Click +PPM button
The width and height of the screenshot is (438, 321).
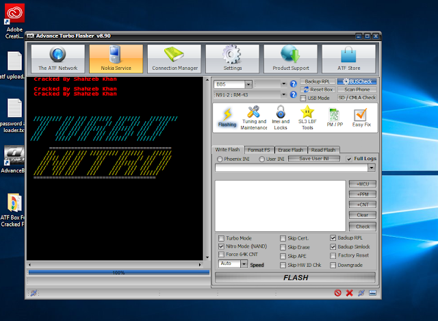point(363,194)
